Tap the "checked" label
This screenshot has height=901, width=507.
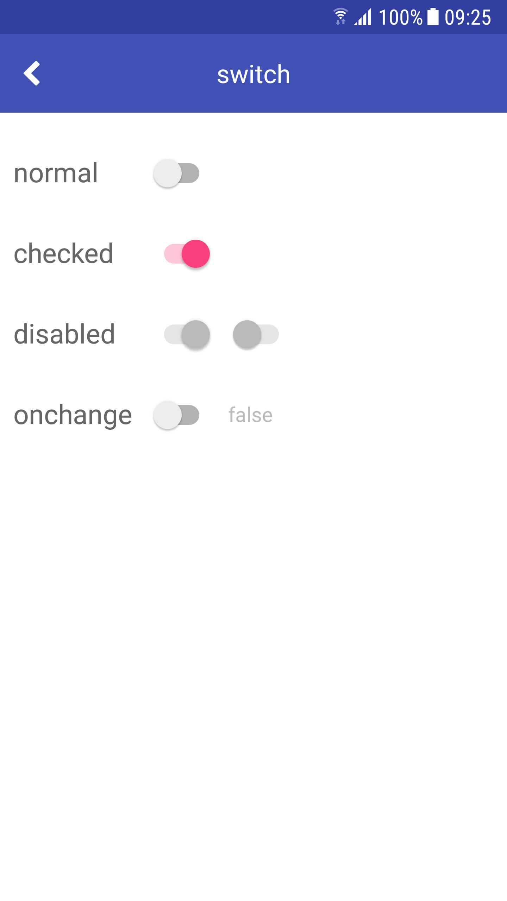63,254
